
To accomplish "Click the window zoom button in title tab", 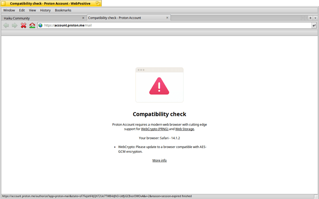I will pyautogui.click(x=98, y=3).
